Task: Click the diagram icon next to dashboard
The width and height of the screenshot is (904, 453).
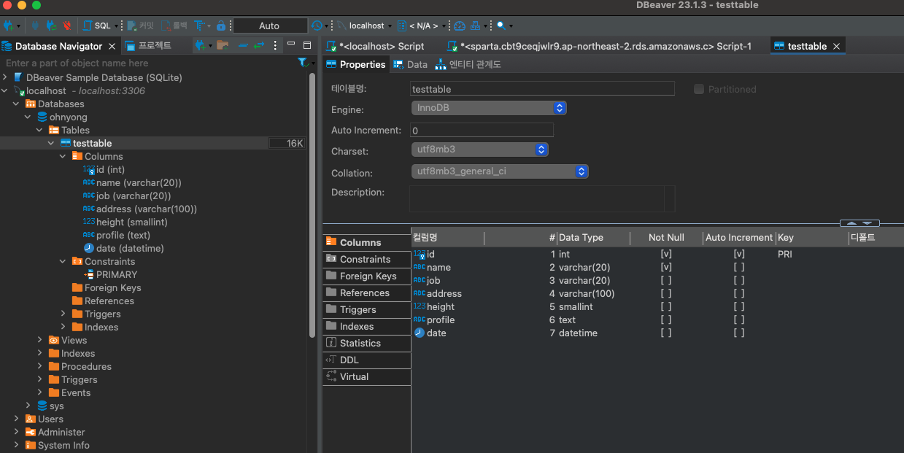Action: click(475, 26)
